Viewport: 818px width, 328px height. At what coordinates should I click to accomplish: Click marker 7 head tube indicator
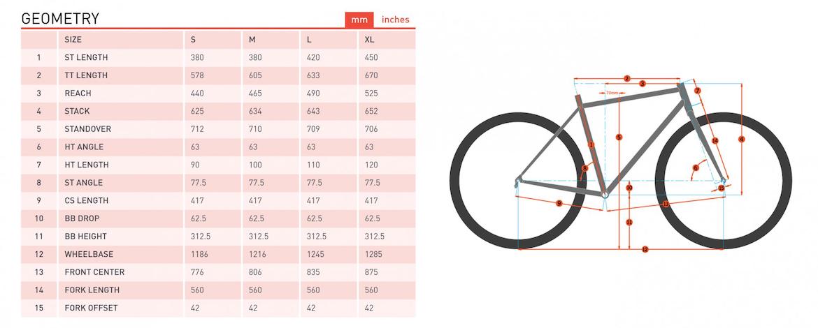pos(697,91)
